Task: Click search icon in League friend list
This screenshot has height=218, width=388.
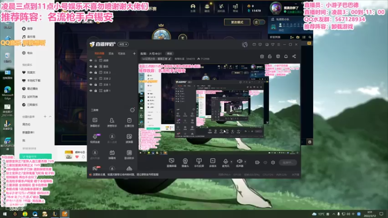Action: (x=310, y=37)
